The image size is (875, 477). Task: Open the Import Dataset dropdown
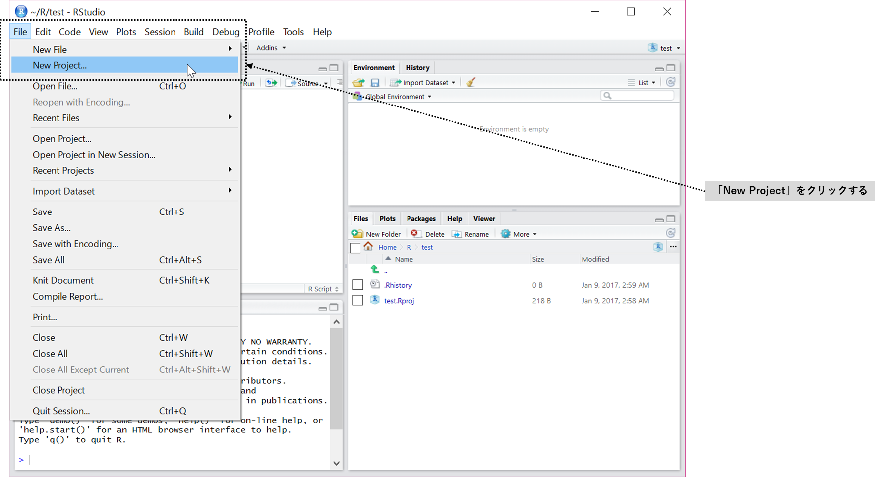point(423,83)
